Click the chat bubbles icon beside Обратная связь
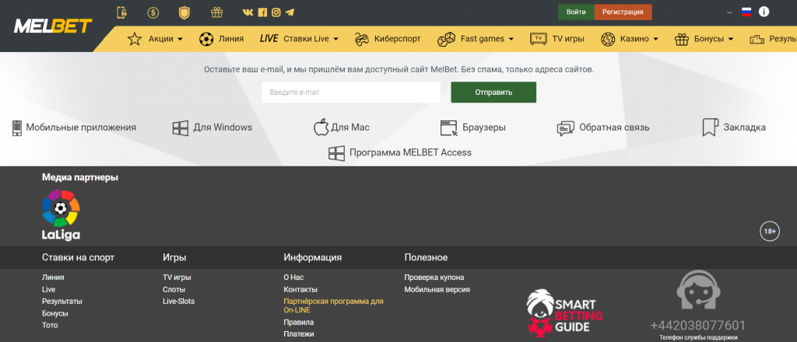797x342 pixels. coord(565,128)
